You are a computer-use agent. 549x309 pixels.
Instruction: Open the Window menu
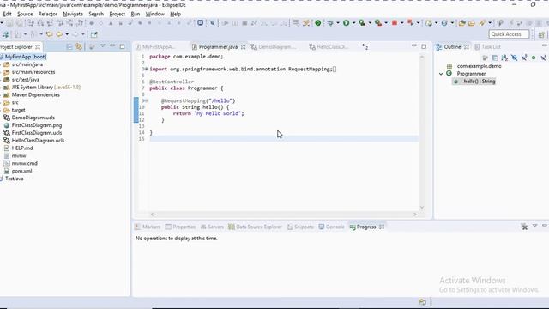click(x=154, y=14)
